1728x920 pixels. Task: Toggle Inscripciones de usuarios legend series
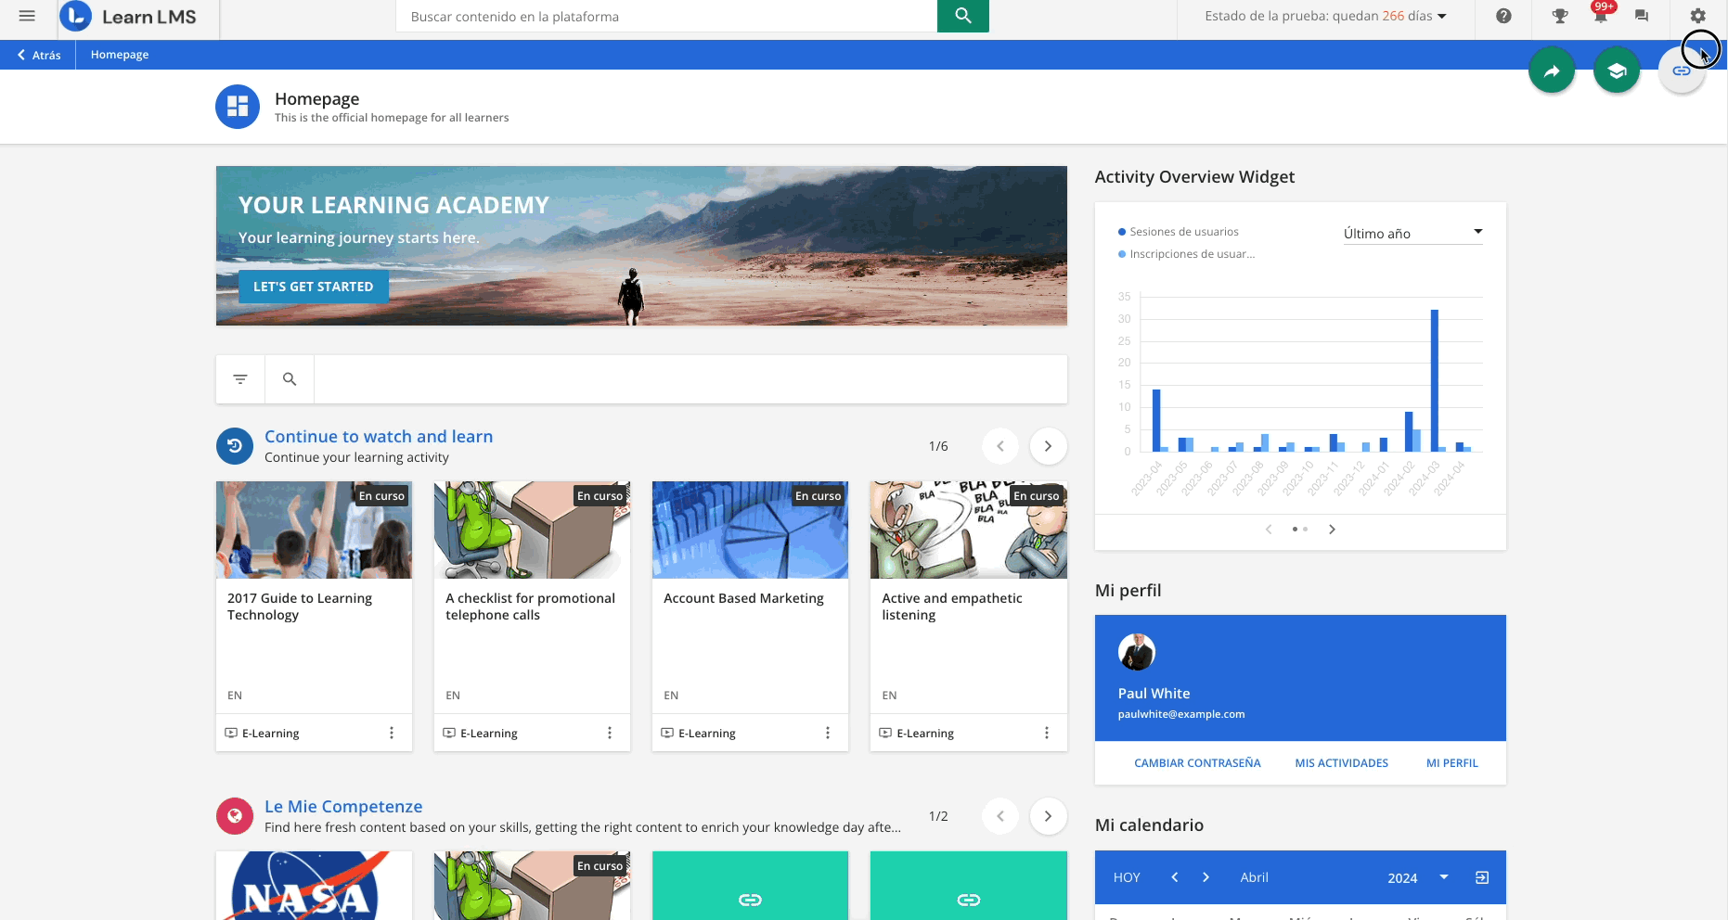click(1187, 254)
